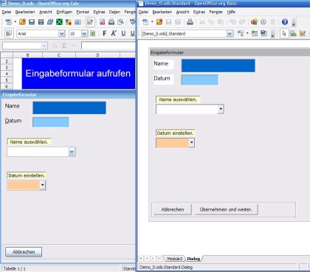This screenshot has height=272, width=310.
Task: Select Abbrechen button in Basic dialog editor
Action: pyautogui.click(x=173, y=209)
